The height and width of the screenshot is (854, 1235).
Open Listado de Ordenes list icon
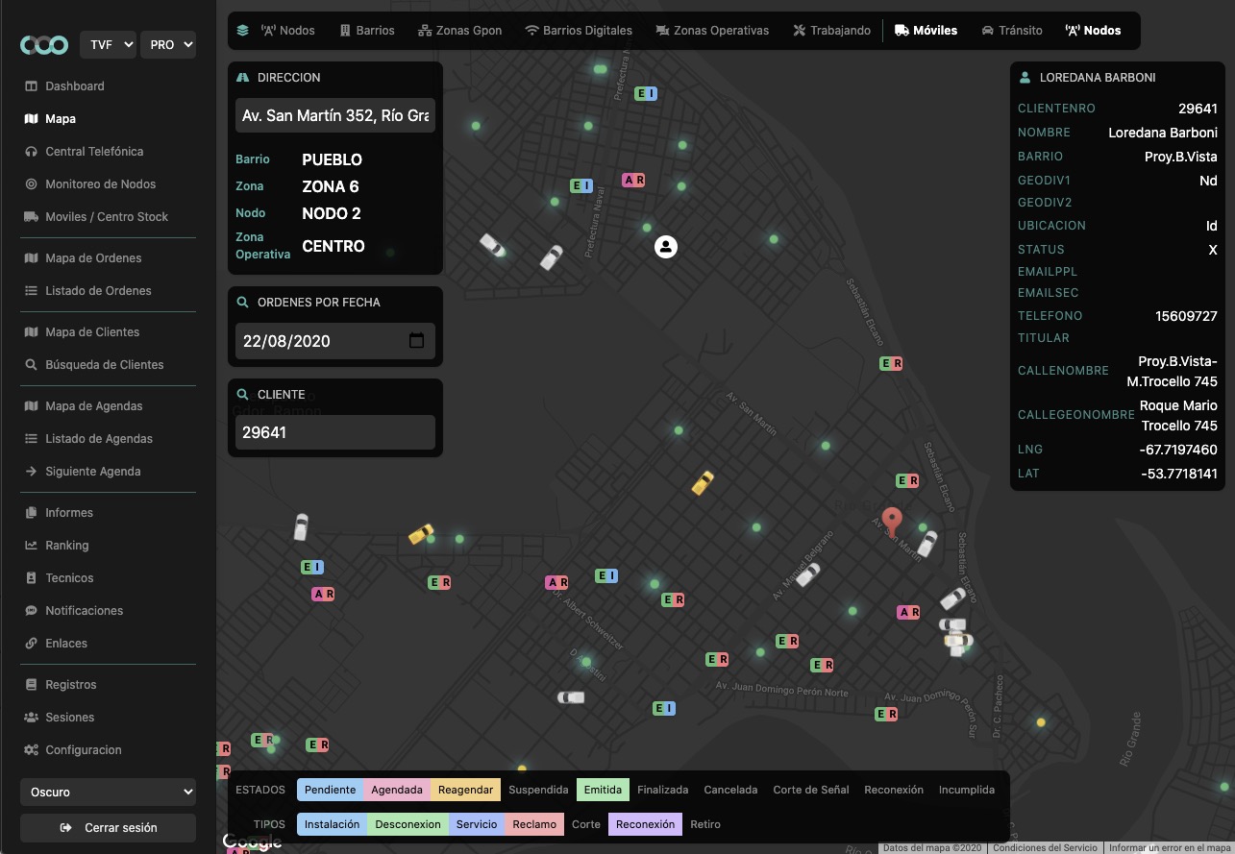point(31,291)
